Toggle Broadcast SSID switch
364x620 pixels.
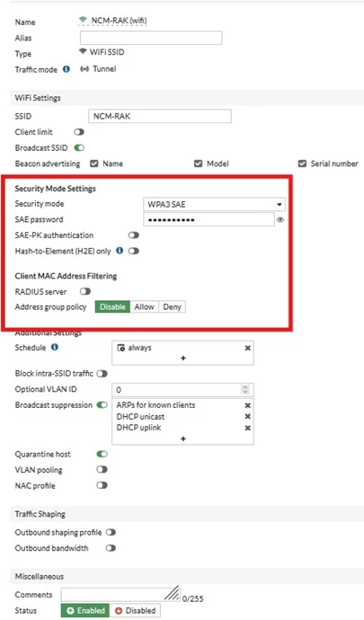click(79, 148)
